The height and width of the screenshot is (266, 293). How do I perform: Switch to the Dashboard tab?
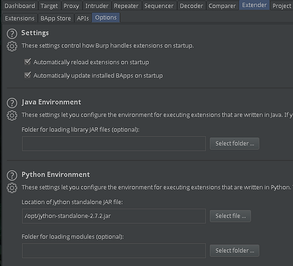pyautogui.click(x=20, y=6)
